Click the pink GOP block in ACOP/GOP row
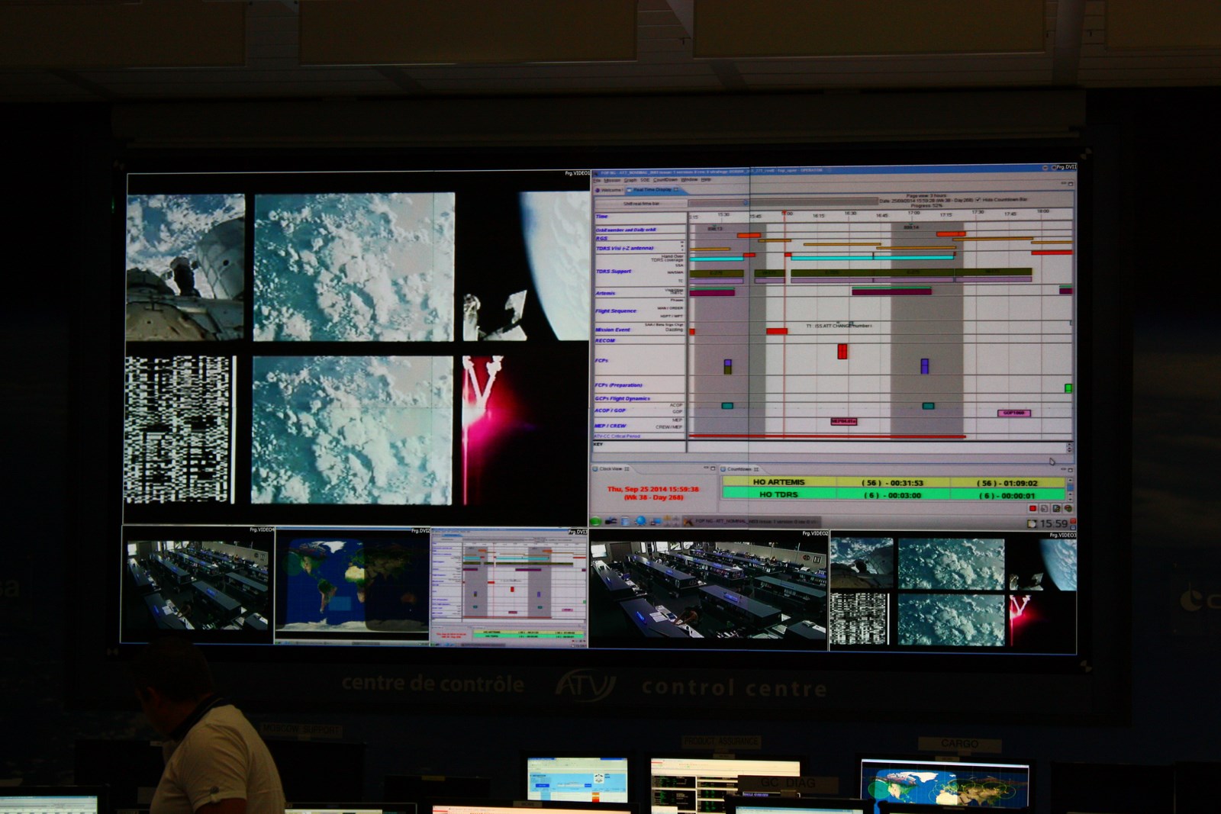 coord(1014,413)
